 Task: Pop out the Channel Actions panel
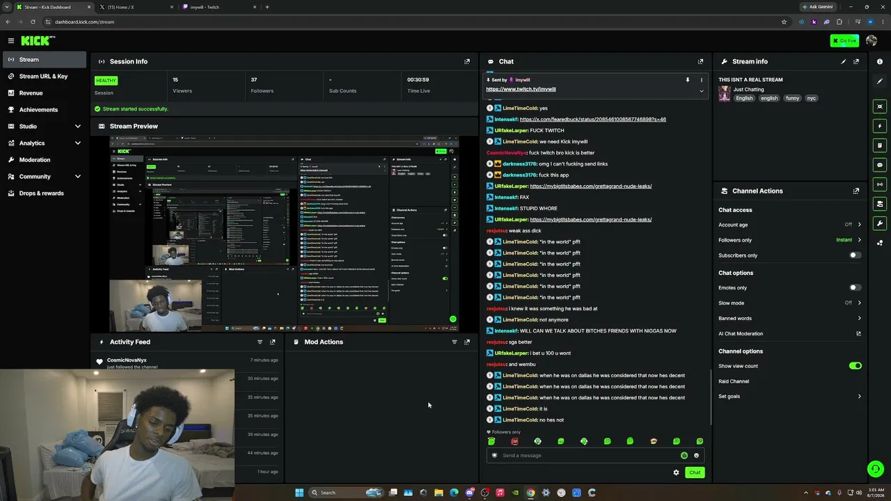click(x=856, y=191)
